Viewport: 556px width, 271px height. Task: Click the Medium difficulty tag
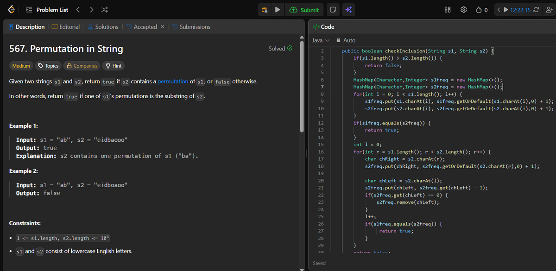tap(21, 66)
